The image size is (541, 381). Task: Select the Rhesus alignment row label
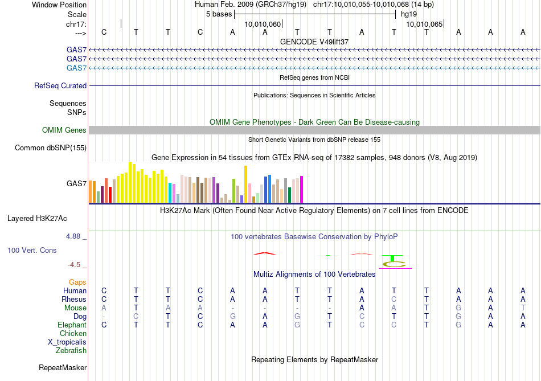click(x=74, y=300)
